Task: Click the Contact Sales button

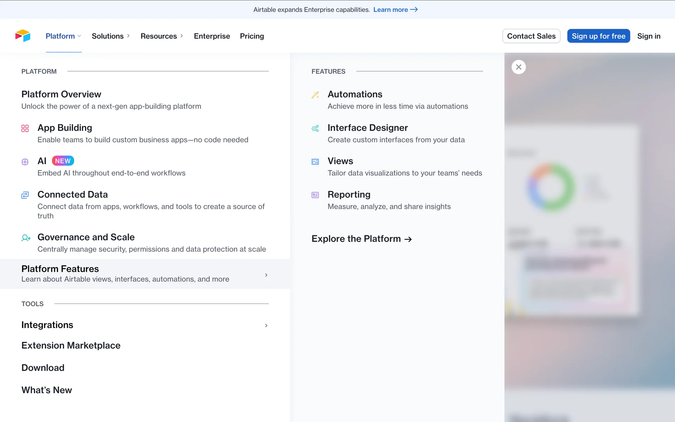Action: (531, 36)
